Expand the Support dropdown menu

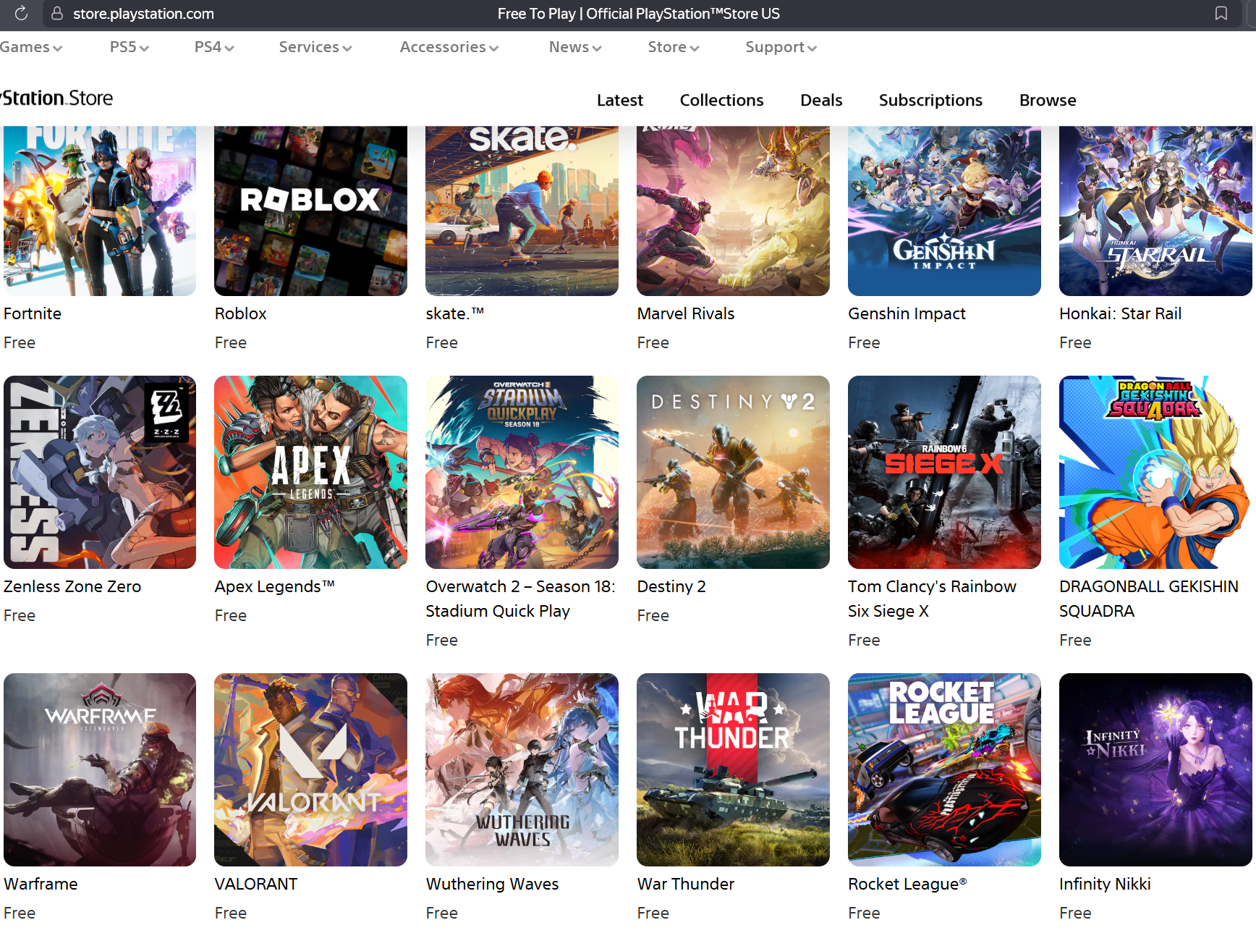coord(781,47)
